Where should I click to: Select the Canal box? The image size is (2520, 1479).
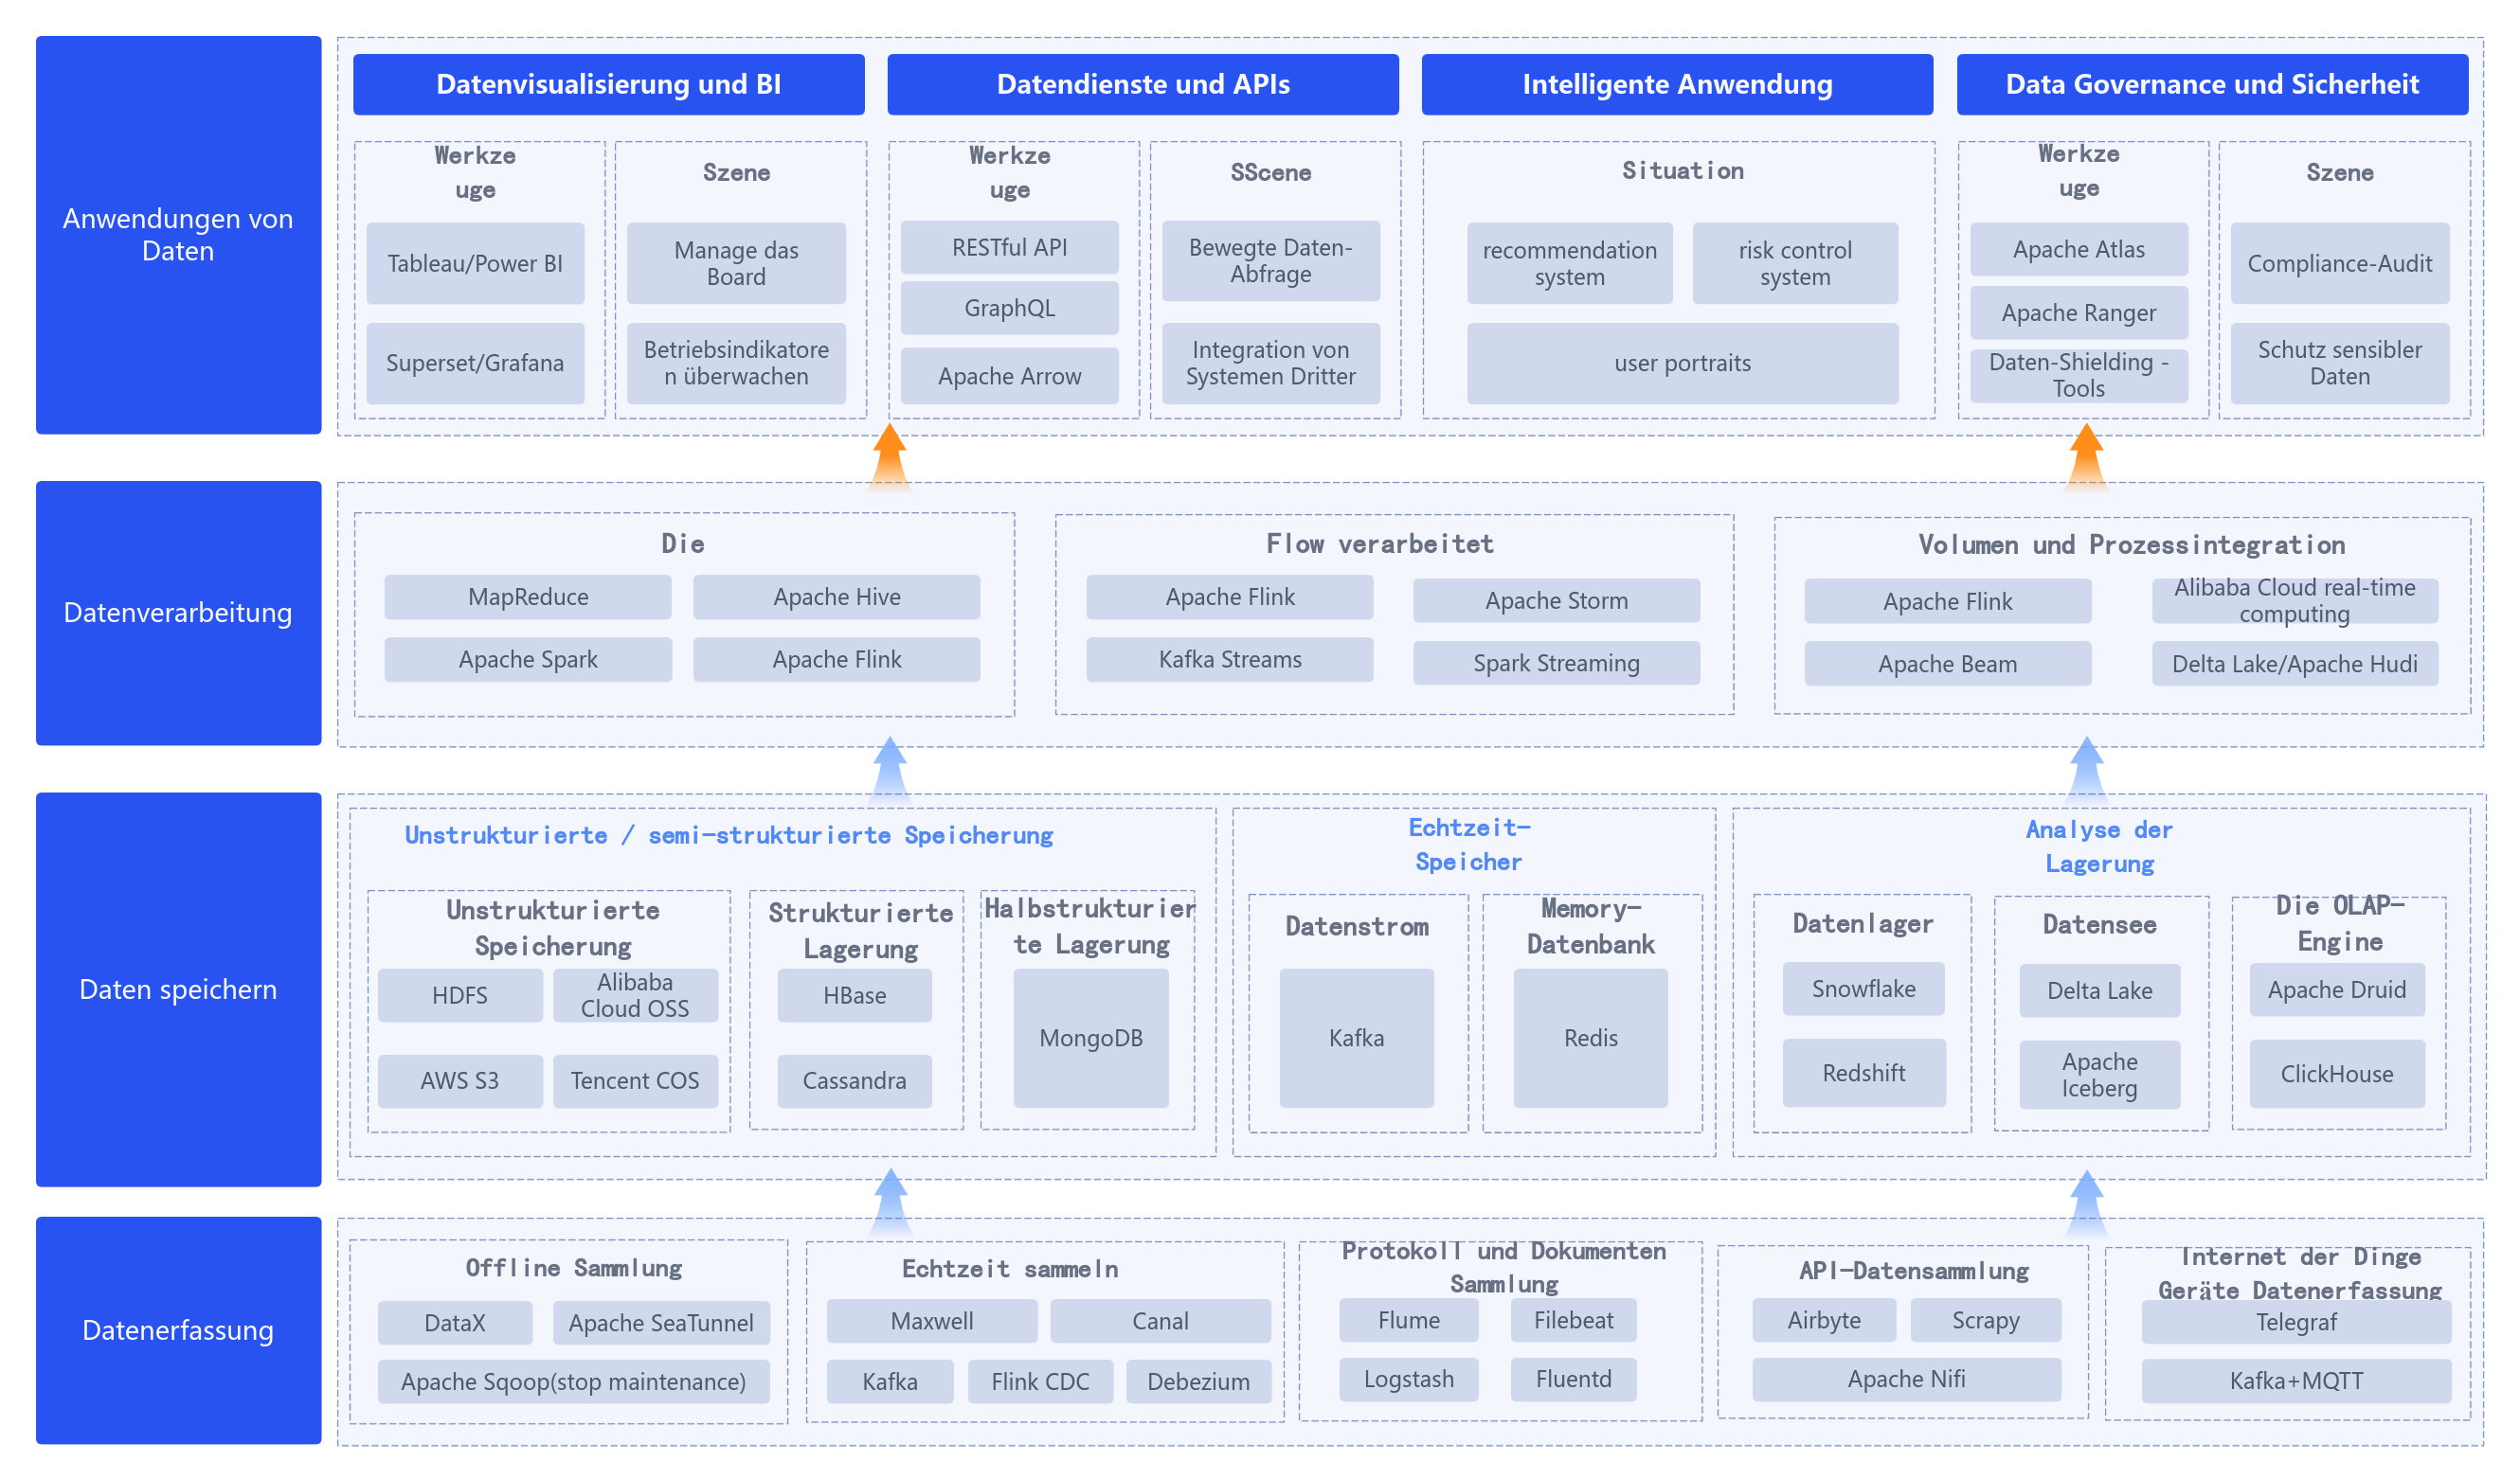coord(1160,1321)
